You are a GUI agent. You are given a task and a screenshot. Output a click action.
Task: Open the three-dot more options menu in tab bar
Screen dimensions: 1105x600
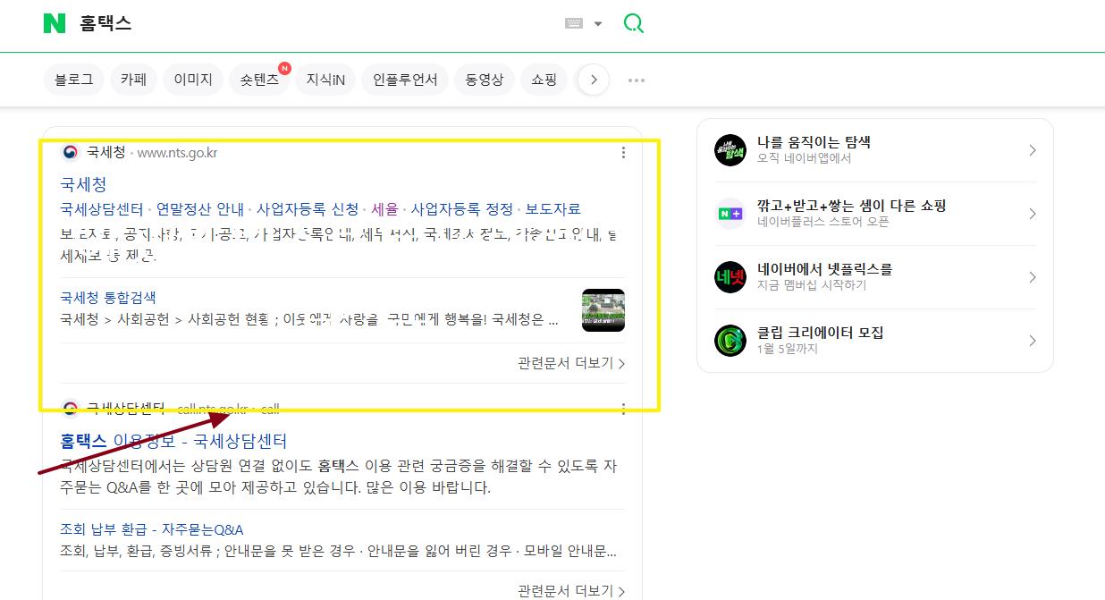(x=637, y=80)
